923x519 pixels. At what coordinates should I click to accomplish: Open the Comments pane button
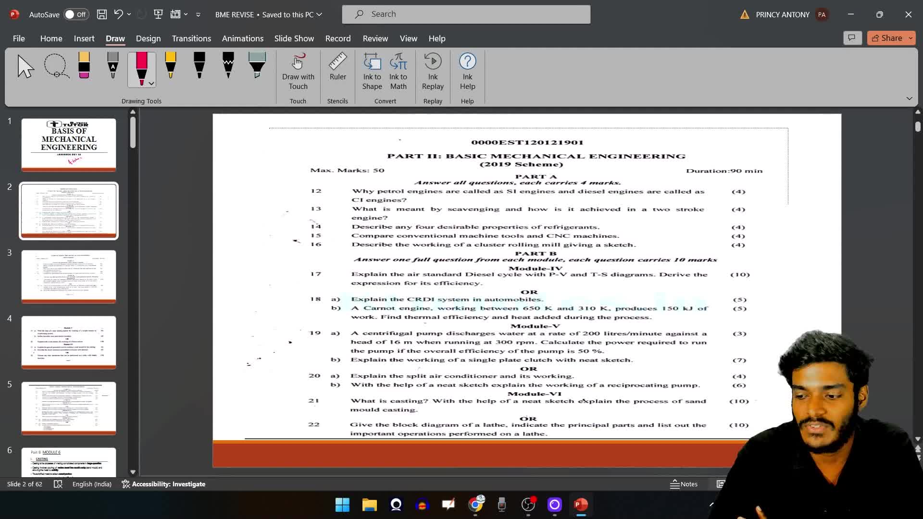[852, 38]
